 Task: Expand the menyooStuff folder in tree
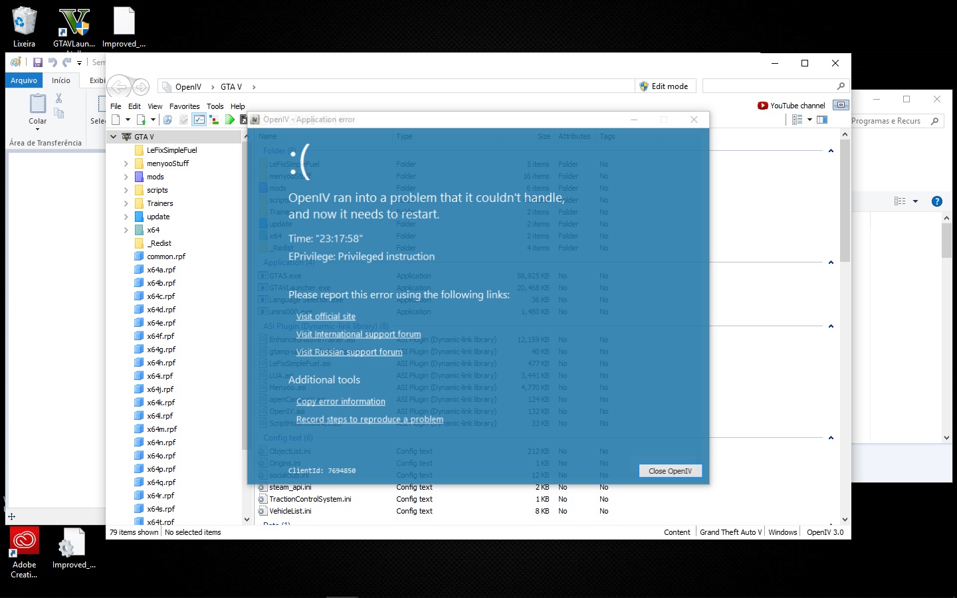point(126,163)
